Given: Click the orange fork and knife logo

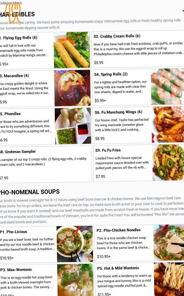Looking at the screenshot, I should click(x=13, y=13).
